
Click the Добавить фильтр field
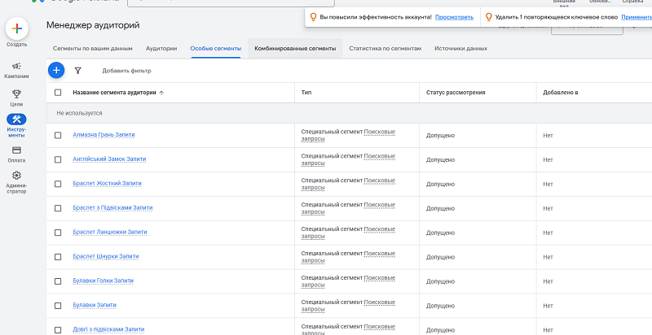click(x=127, y=71)
